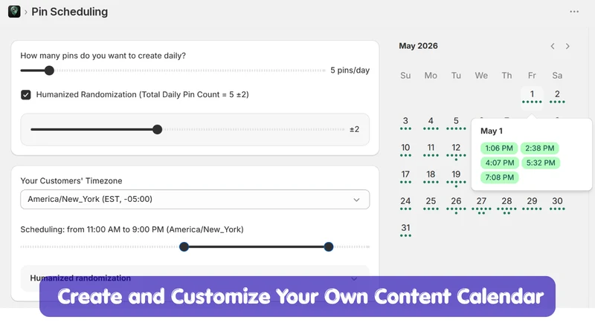
Task: Select May 2 on the calendar
Action: click(557, 96)
